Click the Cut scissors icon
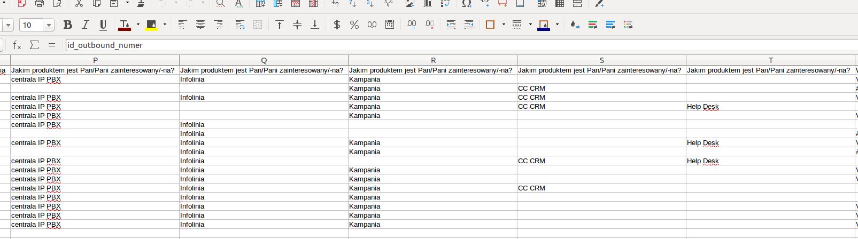Viewport: 858px width, 239px height. (79, 4)
